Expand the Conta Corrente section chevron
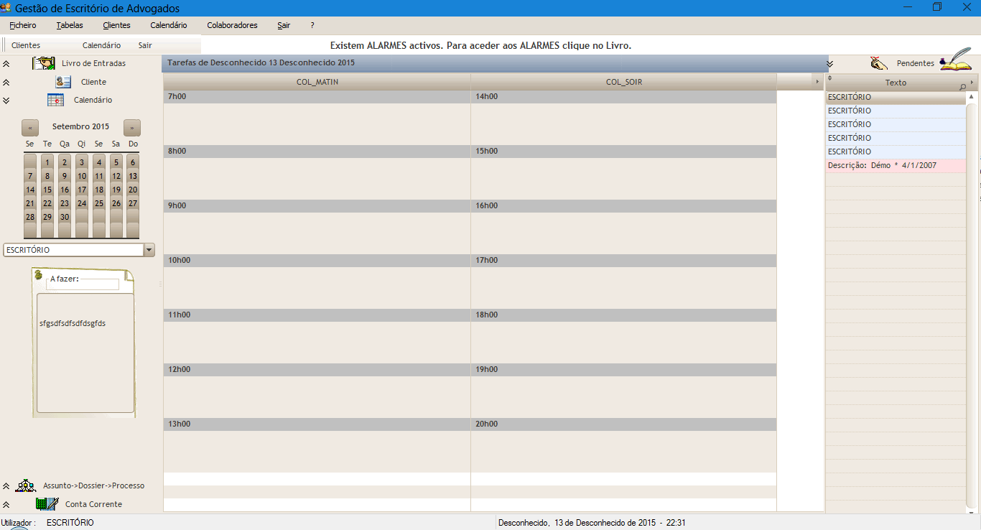The image size is (981, 530). 6,505
